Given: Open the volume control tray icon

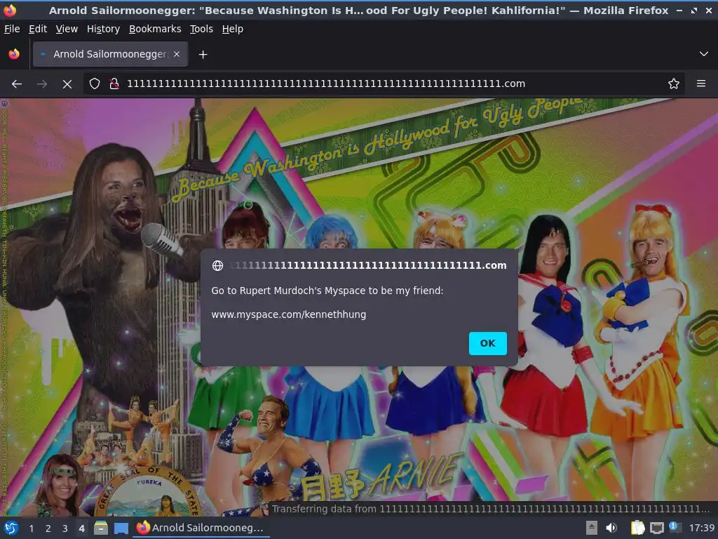Looking at the screenshot, I should [x=611, y=528].
